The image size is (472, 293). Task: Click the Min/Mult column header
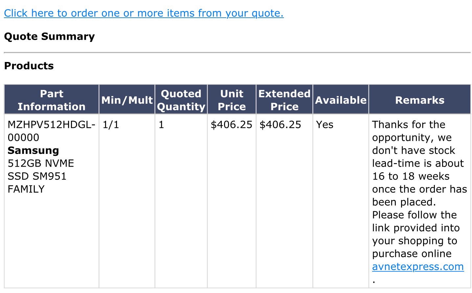127,100
